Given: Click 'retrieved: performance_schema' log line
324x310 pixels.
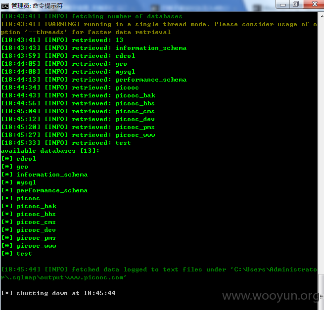Looking at the screenshot, I should (x=94, y=80).
